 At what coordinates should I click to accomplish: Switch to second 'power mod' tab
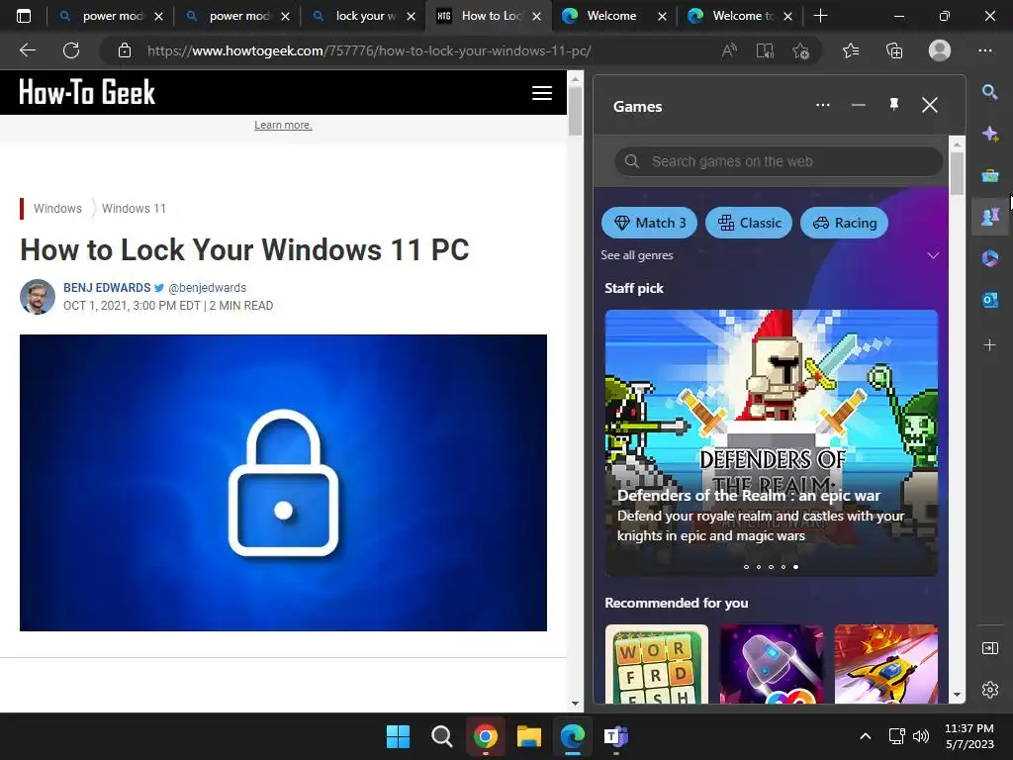point(237,16)
